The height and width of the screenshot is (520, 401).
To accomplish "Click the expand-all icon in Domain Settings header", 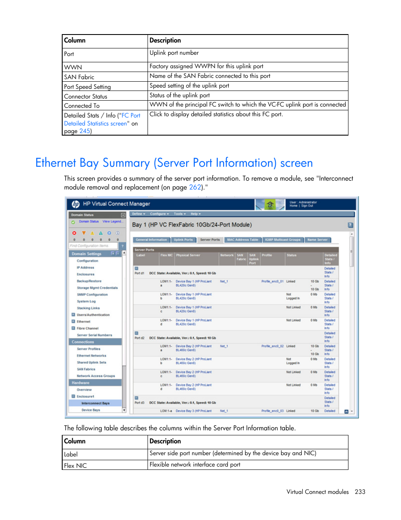I will [x=113, y=253].
